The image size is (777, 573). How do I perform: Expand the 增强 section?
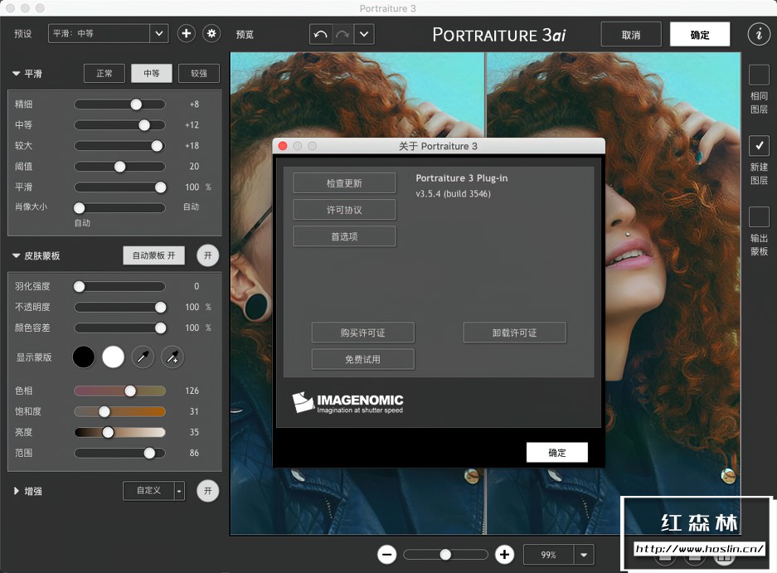17,491
